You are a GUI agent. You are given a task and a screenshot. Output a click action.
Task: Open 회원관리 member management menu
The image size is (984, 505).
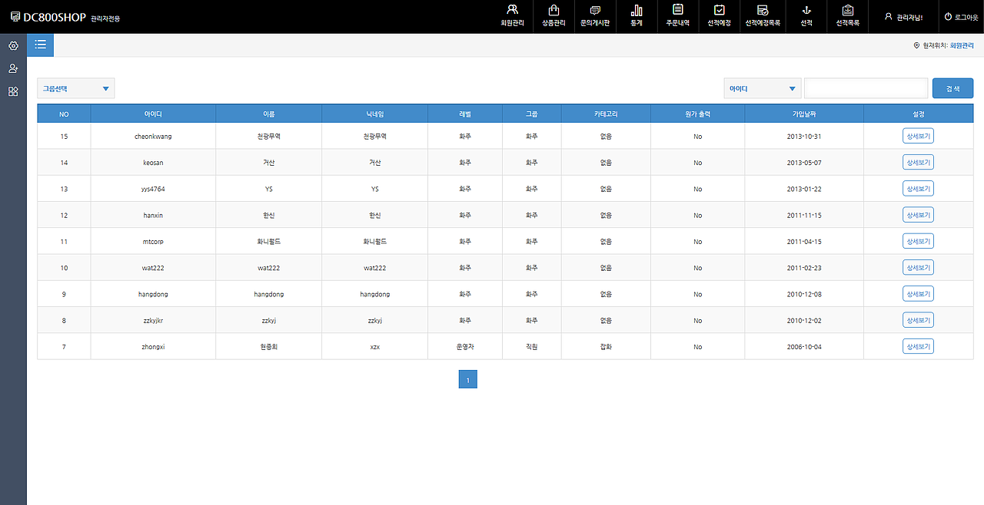pyautogui.click(x=512, y=16)
